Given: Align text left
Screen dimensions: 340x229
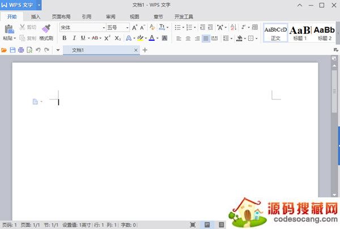Looking at the screenshot, I should point(178,38).
